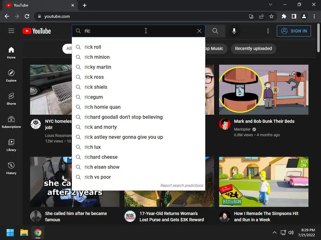Click the SIGN IN button
Screen dimensions: 321x240
tap(294, 31)
